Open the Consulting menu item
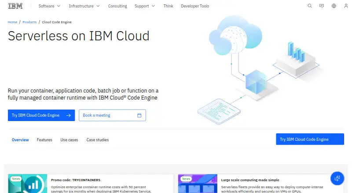This screenshot has height=193, width=352. tap(117, 6)
